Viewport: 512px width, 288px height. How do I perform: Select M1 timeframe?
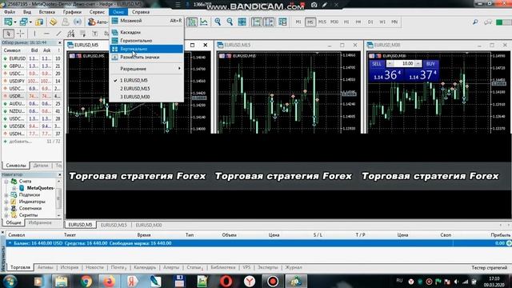click(298, 22)
